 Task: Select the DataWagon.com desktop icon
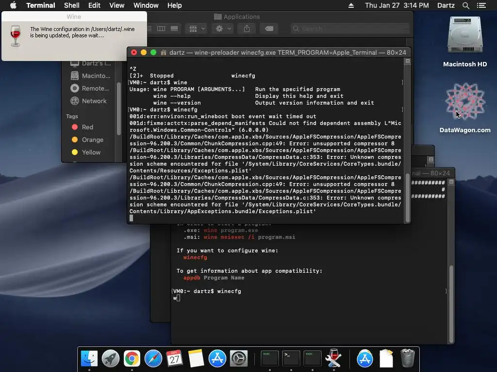point(465,108)
